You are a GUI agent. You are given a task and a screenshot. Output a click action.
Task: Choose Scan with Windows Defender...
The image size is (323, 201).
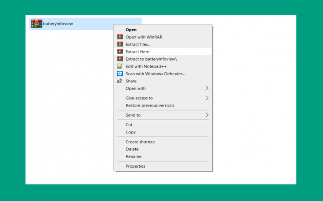click(x=163, y=74)
